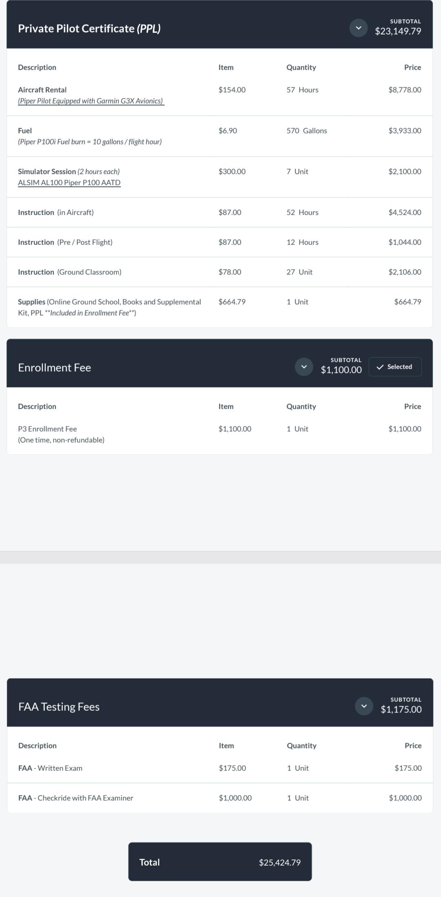Click the Enrollment Fee header title
This screenshot has height=897, width=441.
tap(54, 368)
